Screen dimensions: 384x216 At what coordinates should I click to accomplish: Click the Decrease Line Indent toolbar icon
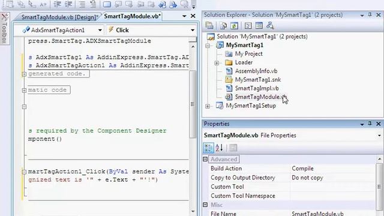coord(58,4)
